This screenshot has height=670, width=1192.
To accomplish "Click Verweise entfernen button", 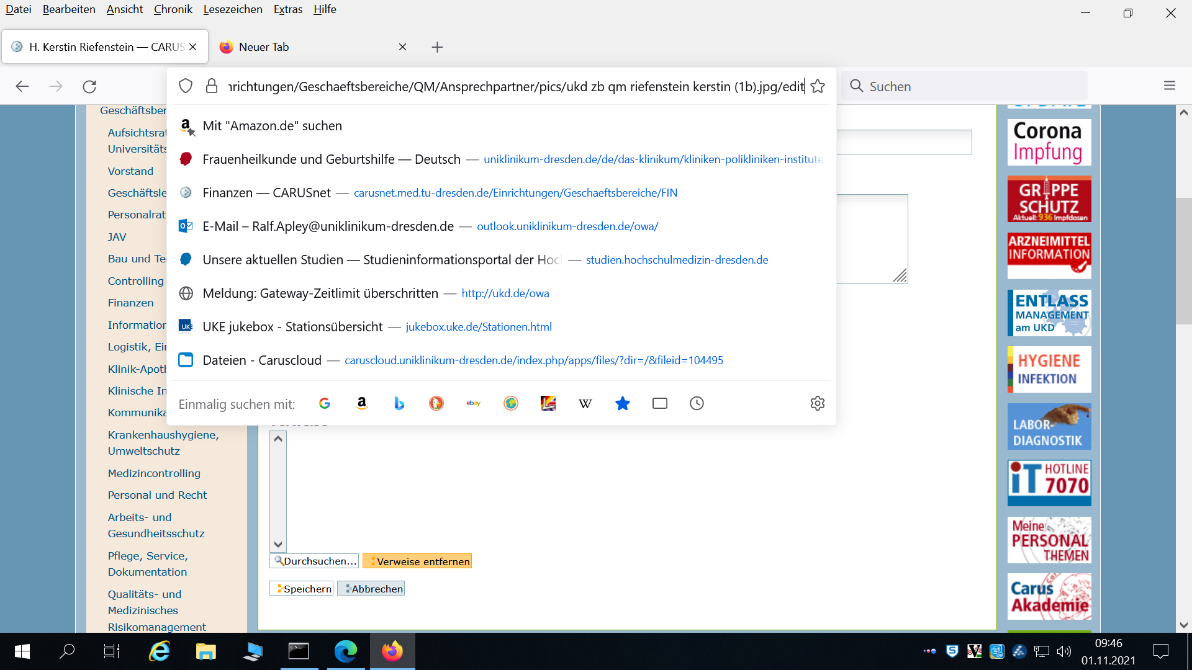I will coord(417,561).
